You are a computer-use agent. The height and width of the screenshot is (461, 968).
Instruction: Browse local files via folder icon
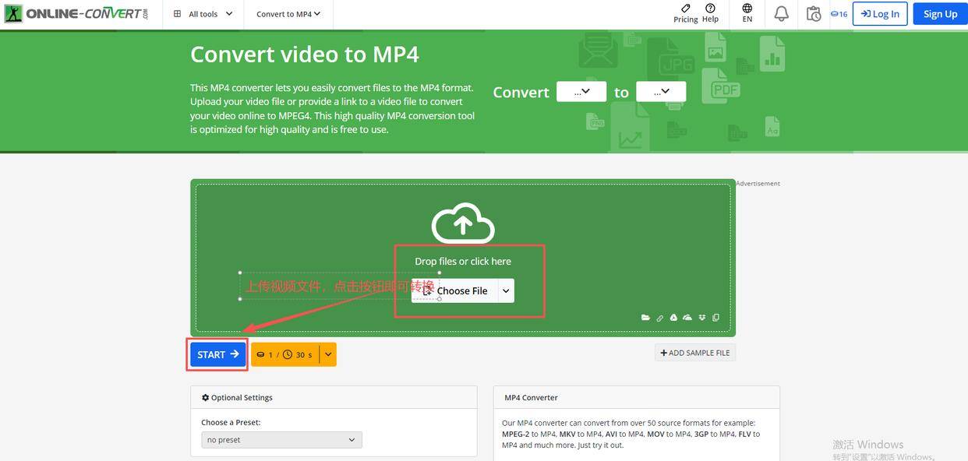645,318
